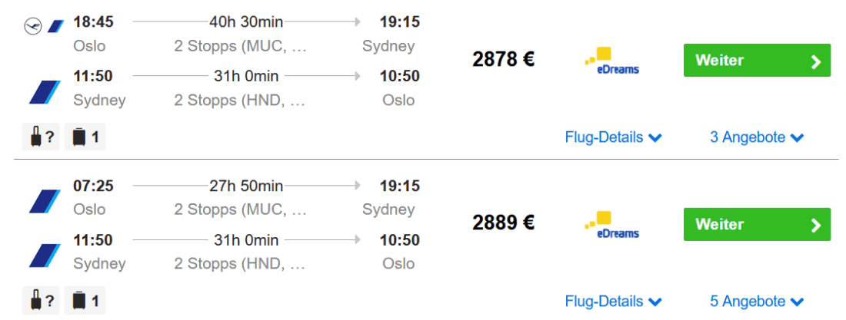The width and height of the screenshot is (846, 320).
Task: Click the 2878 € price
Action: coord(504,60)
